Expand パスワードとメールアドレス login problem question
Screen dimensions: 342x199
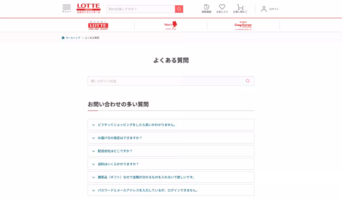click(x=171, y=190)
